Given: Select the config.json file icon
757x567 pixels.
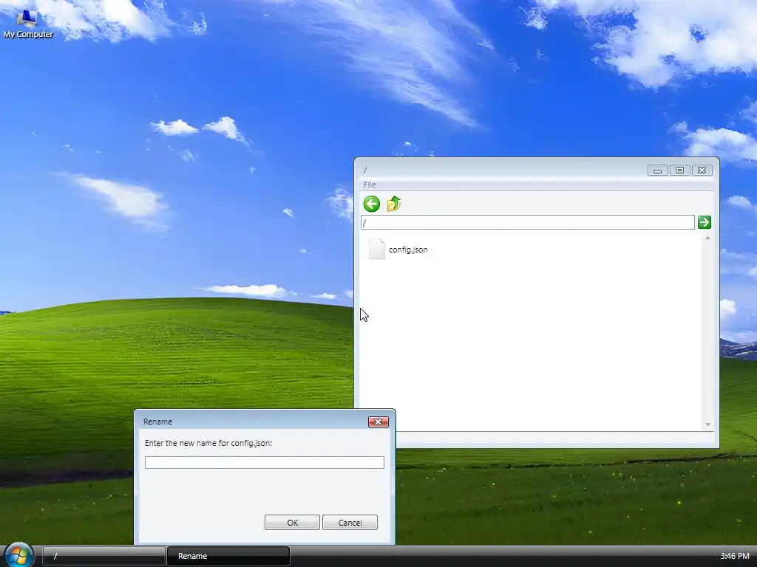Looking at the screenshot, I should [376, 250].
